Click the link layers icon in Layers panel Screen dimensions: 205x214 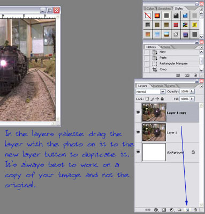(148, 210)
